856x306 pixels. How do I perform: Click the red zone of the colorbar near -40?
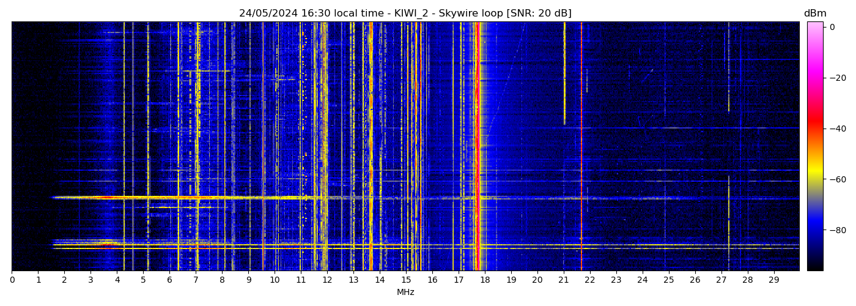click(814, 128)
